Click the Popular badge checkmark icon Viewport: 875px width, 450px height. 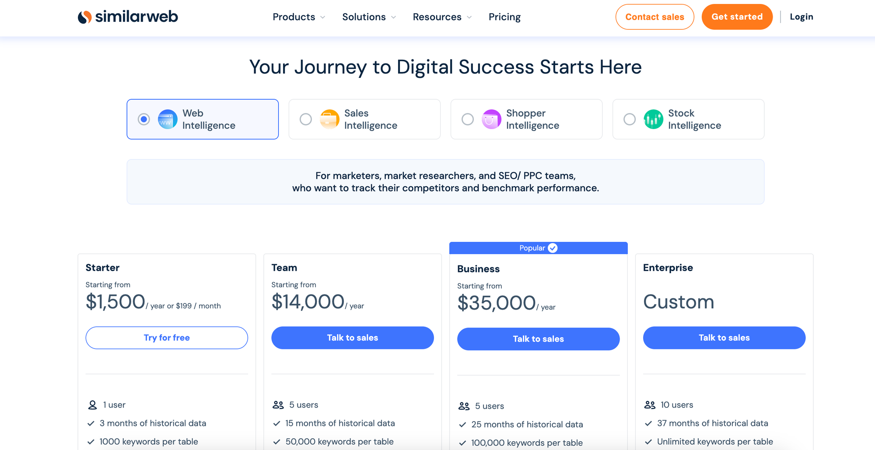click(553, 248)
